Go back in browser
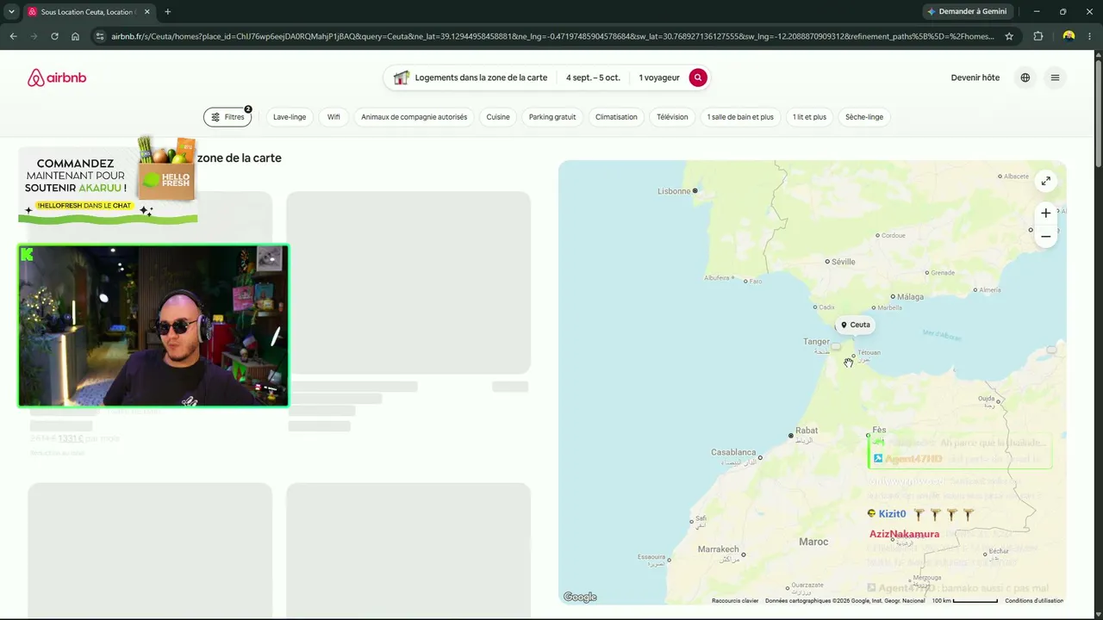1103x620 pixels. [x=13, y=36]
